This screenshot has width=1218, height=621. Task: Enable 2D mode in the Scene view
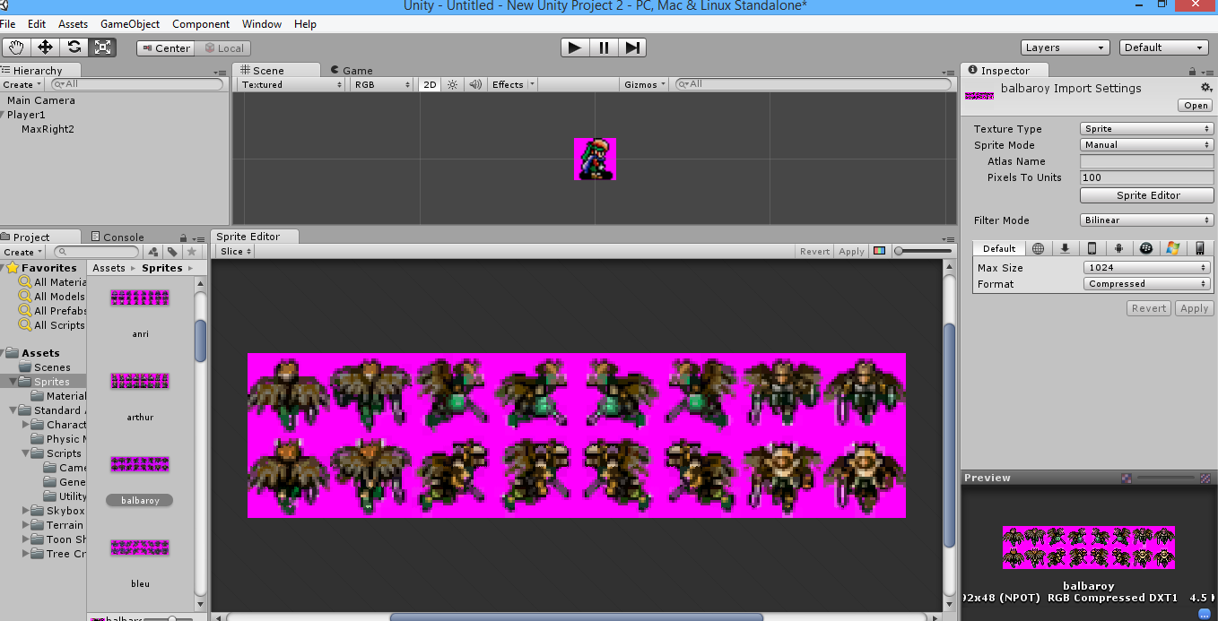(430, 84)
